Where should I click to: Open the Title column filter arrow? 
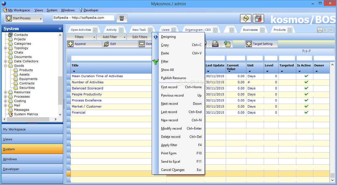click(74, 72)
